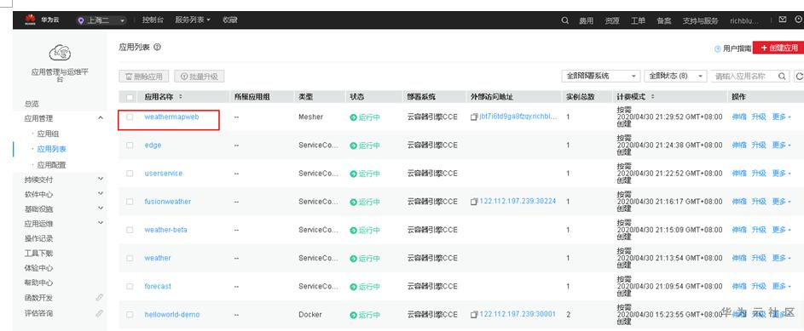Click running status icon for edge

[353, 146]
